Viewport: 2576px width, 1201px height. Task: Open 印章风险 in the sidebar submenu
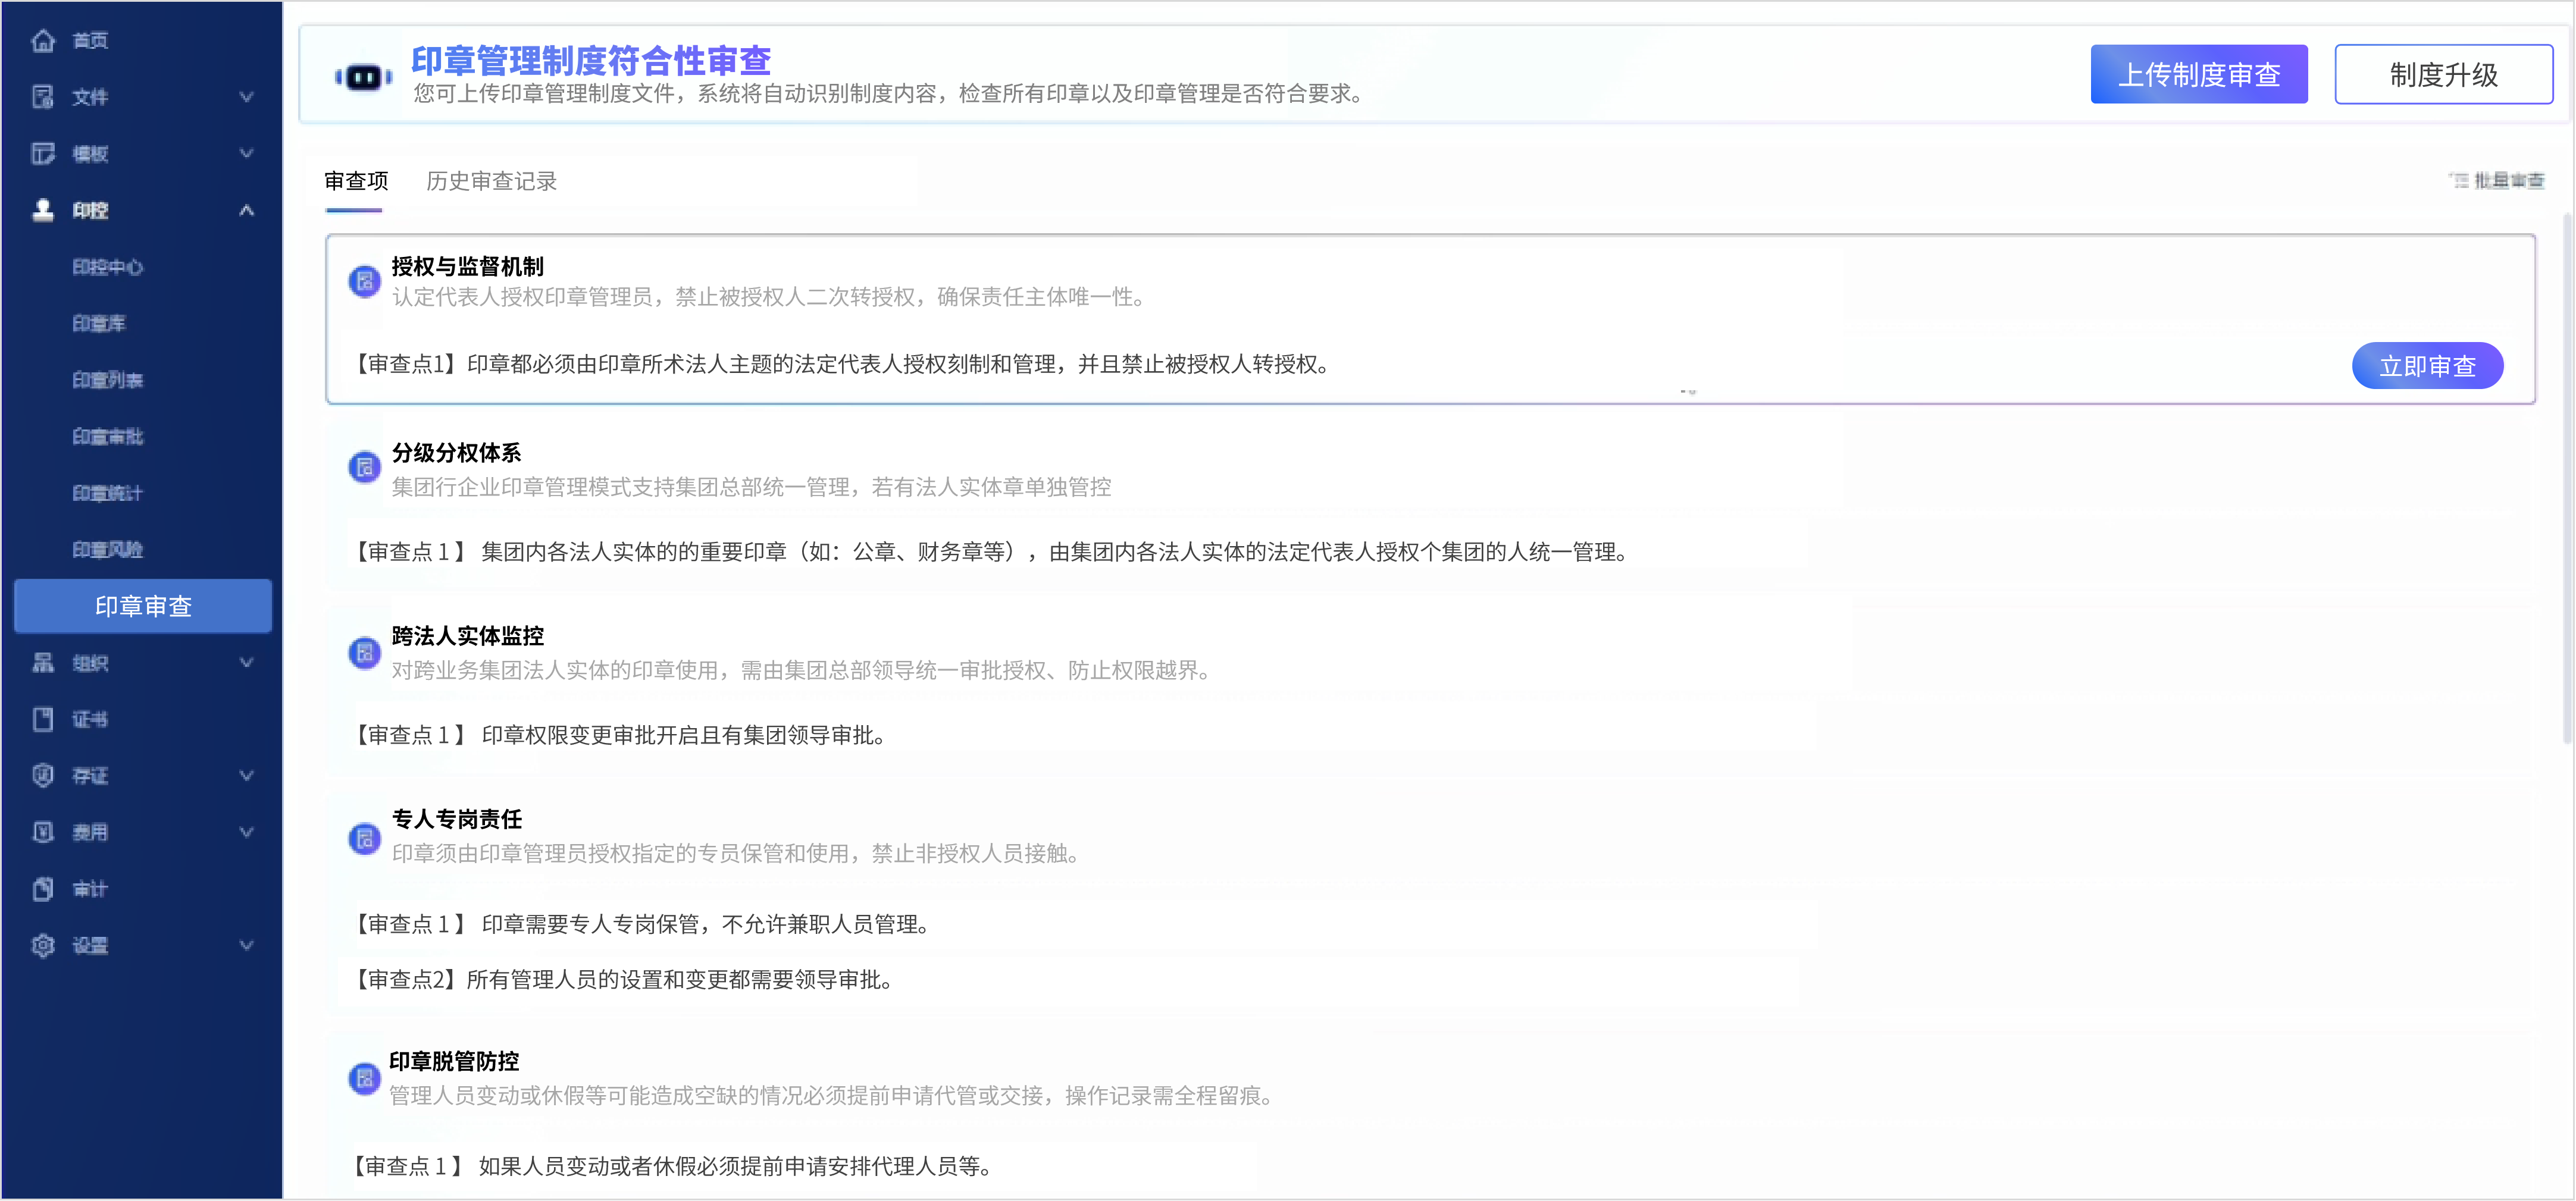(x=108, y=549)
